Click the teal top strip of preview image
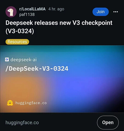The height and width of the screenshot is (131, 124). click(62, 49)
